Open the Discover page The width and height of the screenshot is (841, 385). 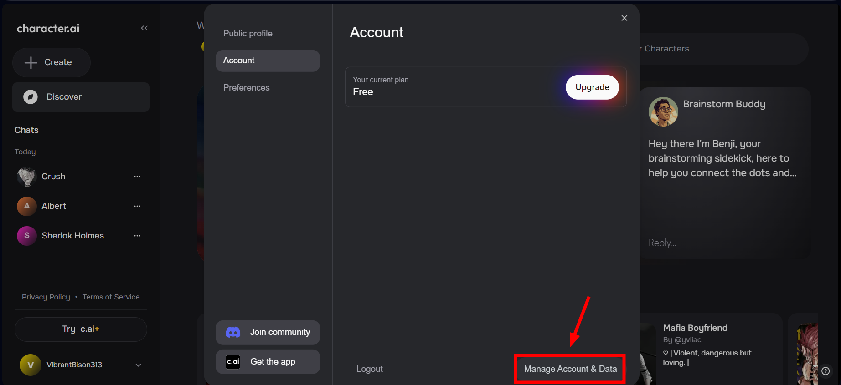click(81, 97)
